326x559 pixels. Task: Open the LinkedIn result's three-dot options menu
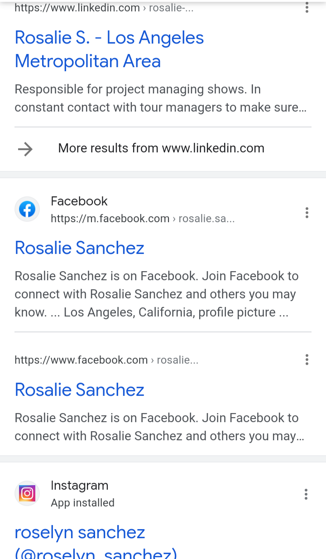[307, 7]
